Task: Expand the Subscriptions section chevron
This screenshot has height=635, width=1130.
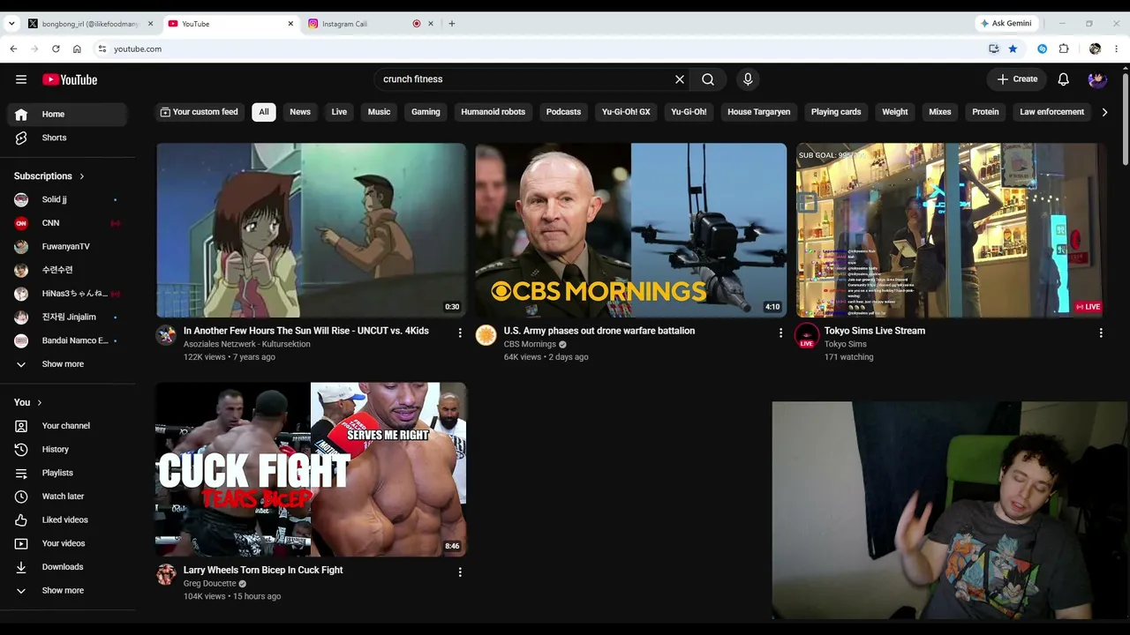Action: (82, 176)
